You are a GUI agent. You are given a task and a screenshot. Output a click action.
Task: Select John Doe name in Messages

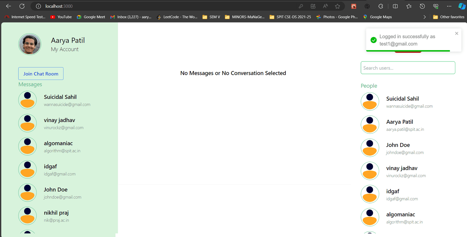[56, 190]
